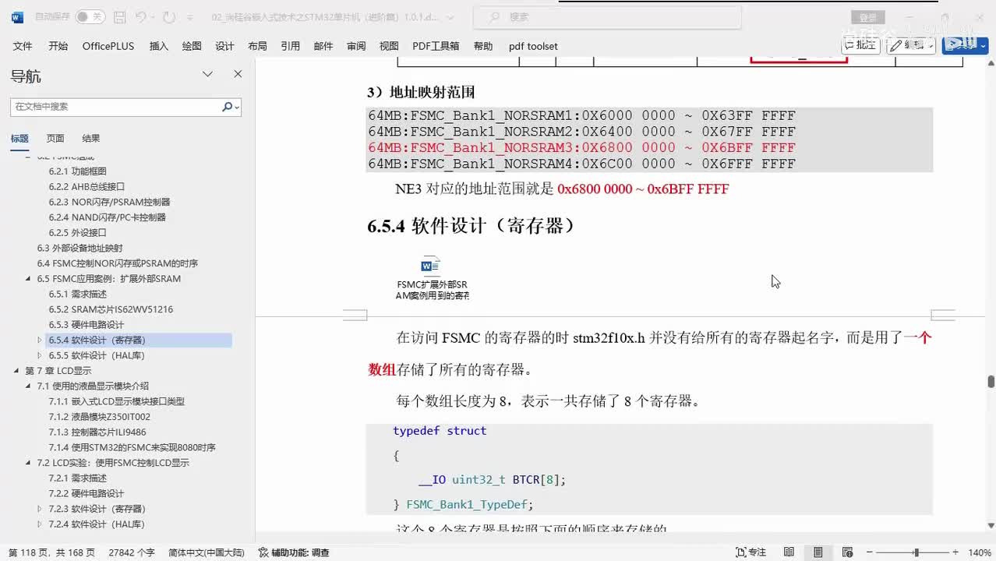Open the OfficePLUS ribbon tab

[x=108, y=46]
